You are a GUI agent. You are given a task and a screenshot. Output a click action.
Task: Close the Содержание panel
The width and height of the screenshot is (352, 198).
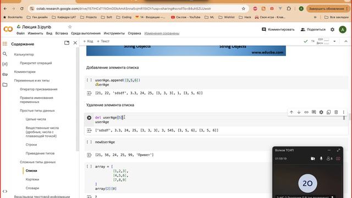[75, 43]
